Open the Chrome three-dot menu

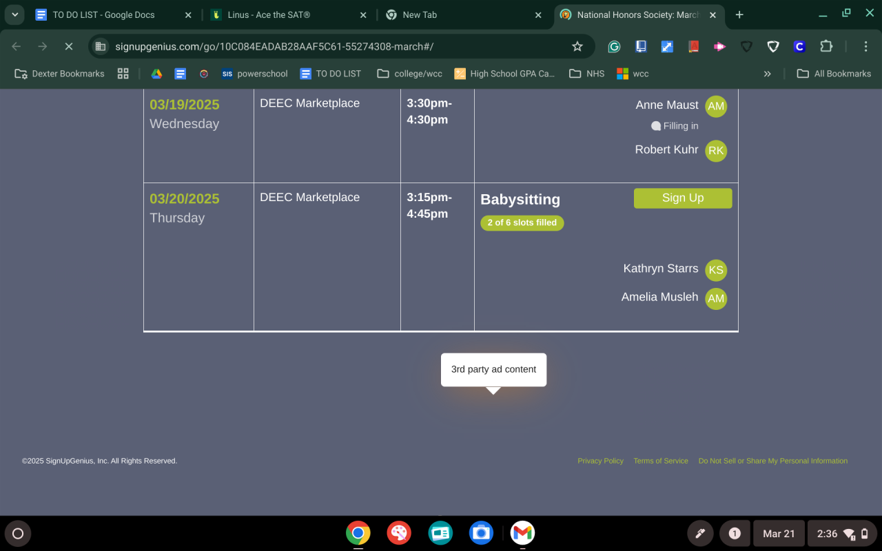[x=866, y=47]
